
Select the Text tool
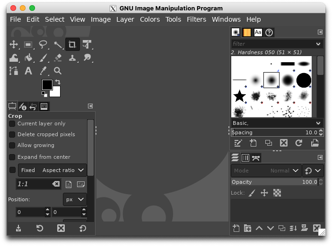tap(28, 71)
